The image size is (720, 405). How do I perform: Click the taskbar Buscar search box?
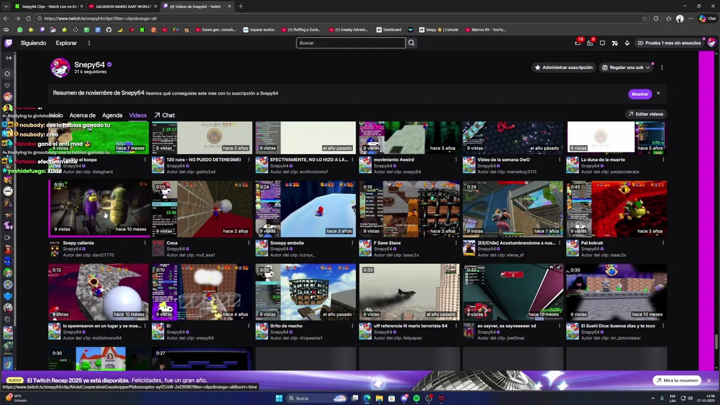(x=318, y=398)
